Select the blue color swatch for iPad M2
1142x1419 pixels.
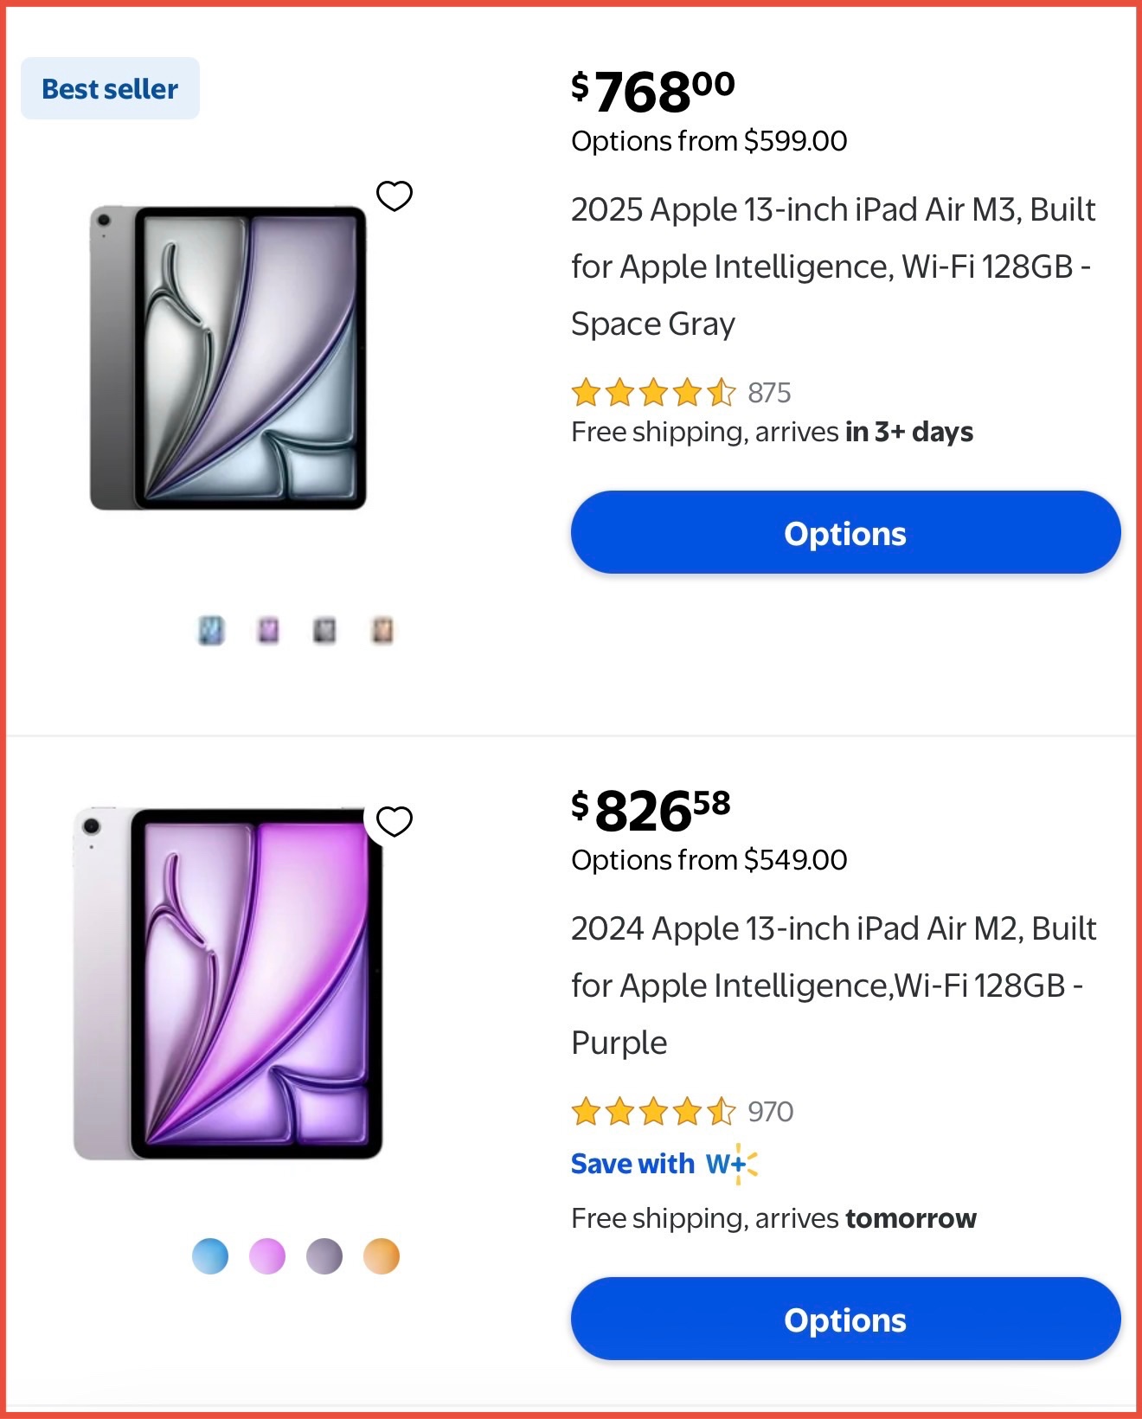click(210, 1256)
